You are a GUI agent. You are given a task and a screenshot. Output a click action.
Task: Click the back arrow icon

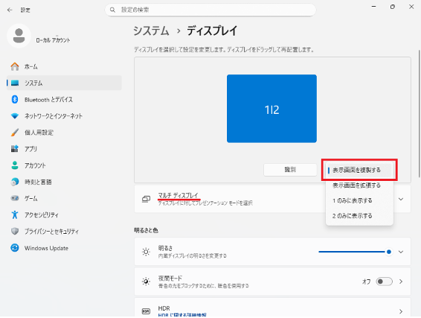click(x=10, y=10)
